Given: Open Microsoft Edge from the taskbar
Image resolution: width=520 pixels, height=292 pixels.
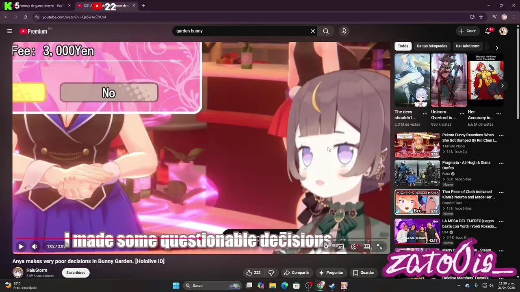Looking at the screenshot, I should tap(284, 286).
